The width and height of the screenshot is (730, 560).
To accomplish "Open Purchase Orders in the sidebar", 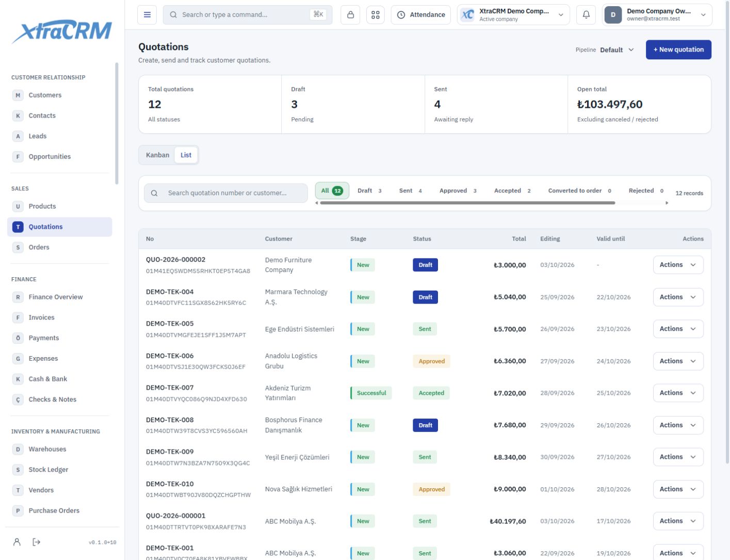I will (x=59, y=510).
